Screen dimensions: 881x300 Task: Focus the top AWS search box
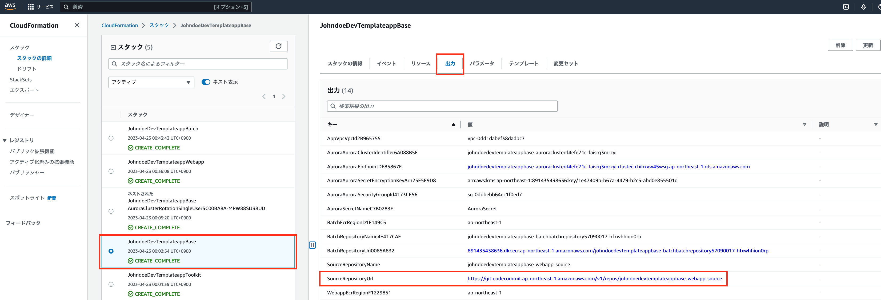pos(156,7)
